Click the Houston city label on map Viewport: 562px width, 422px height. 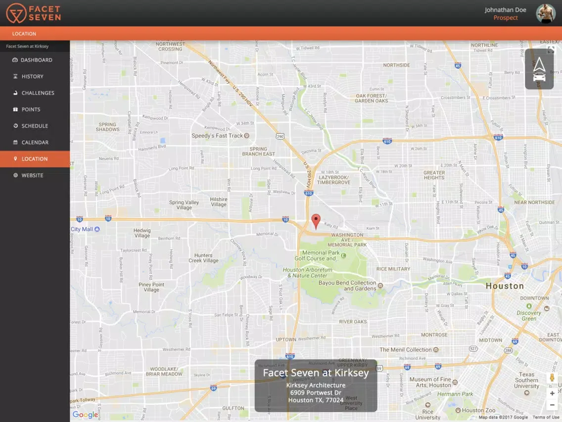coord(505,286)
